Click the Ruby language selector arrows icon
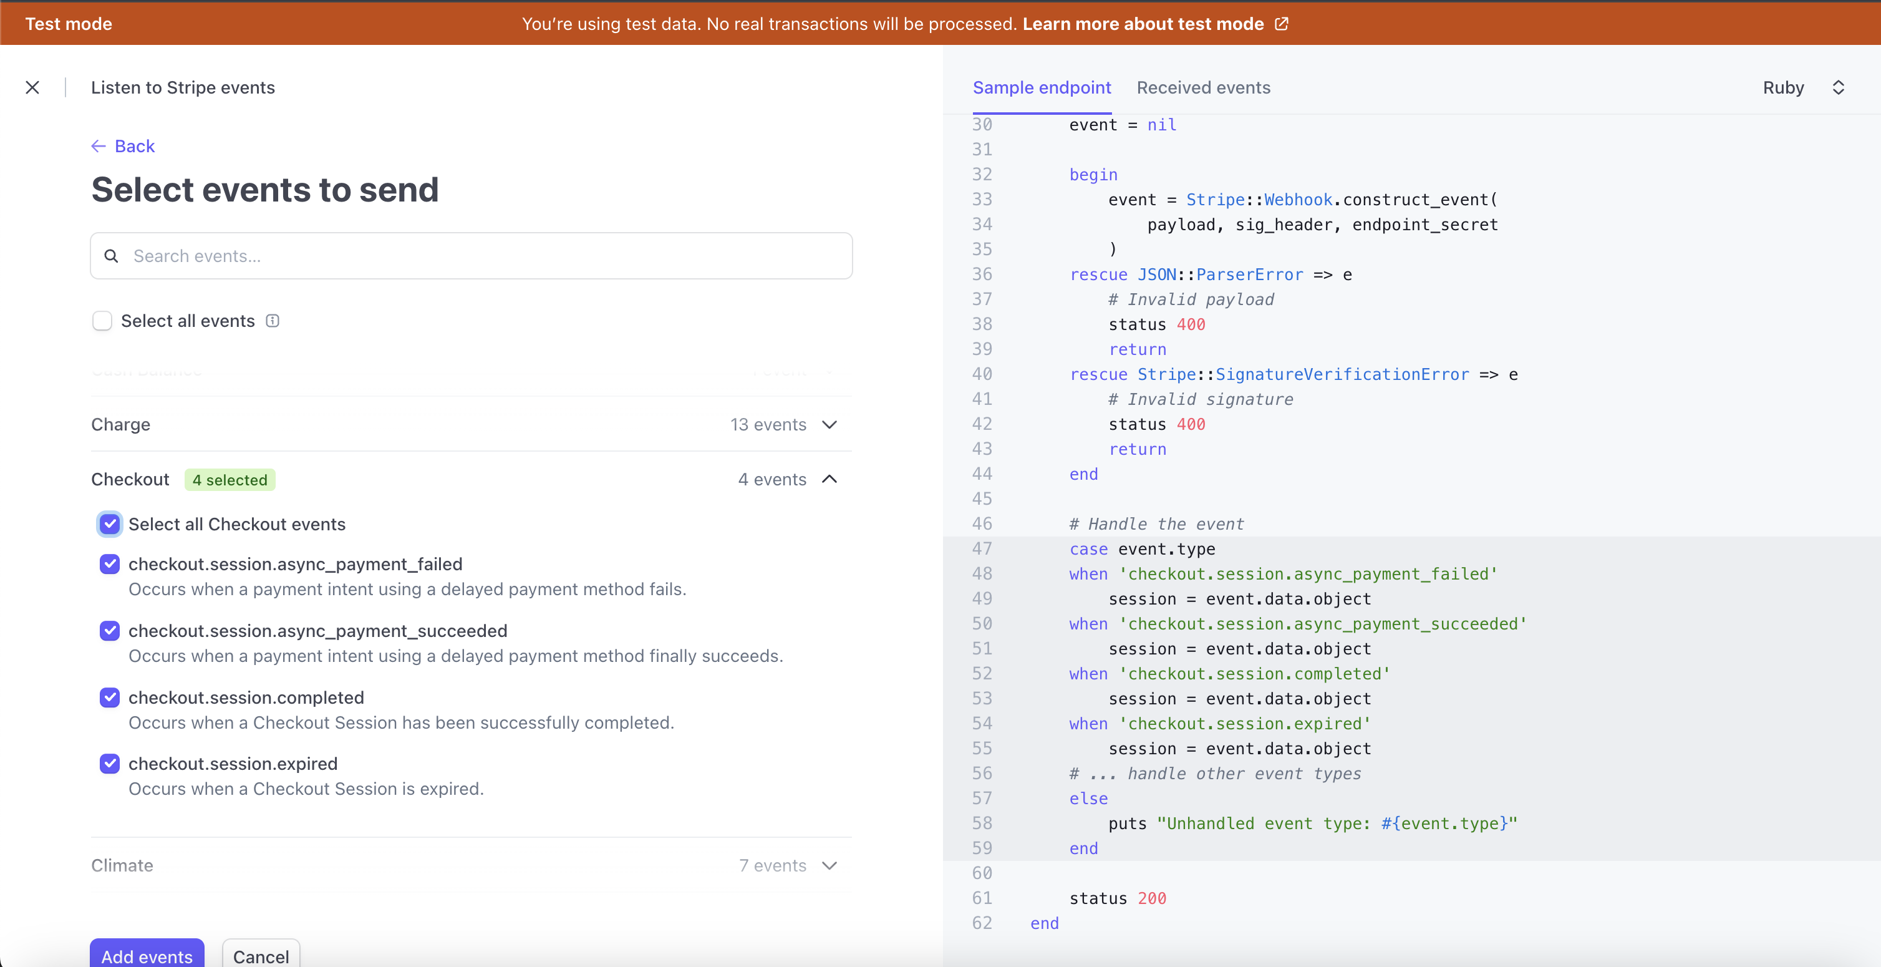 (x=1838, y=87)
